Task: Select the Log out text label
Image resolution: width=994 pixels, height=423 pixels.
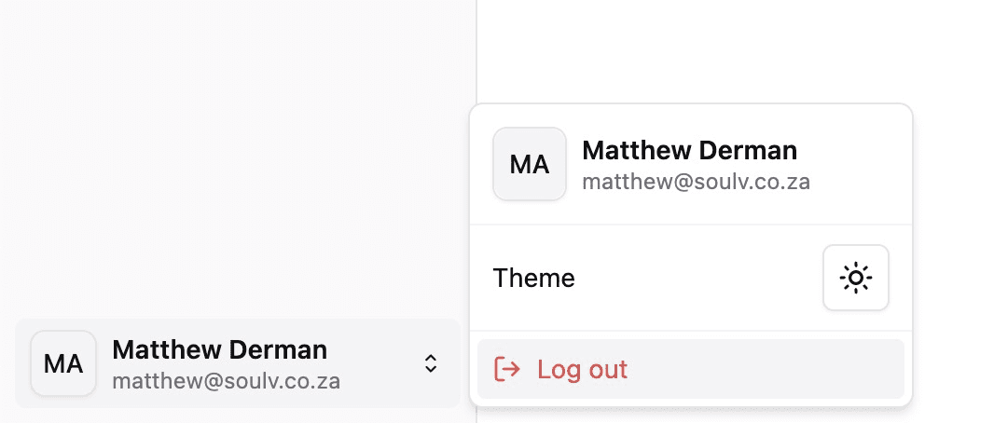Action: coord(582,369)
